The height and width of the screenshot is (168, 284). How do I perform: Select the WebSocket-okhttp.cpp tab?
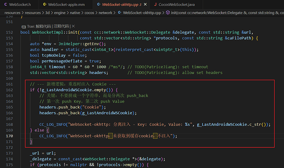coord(119,5)
